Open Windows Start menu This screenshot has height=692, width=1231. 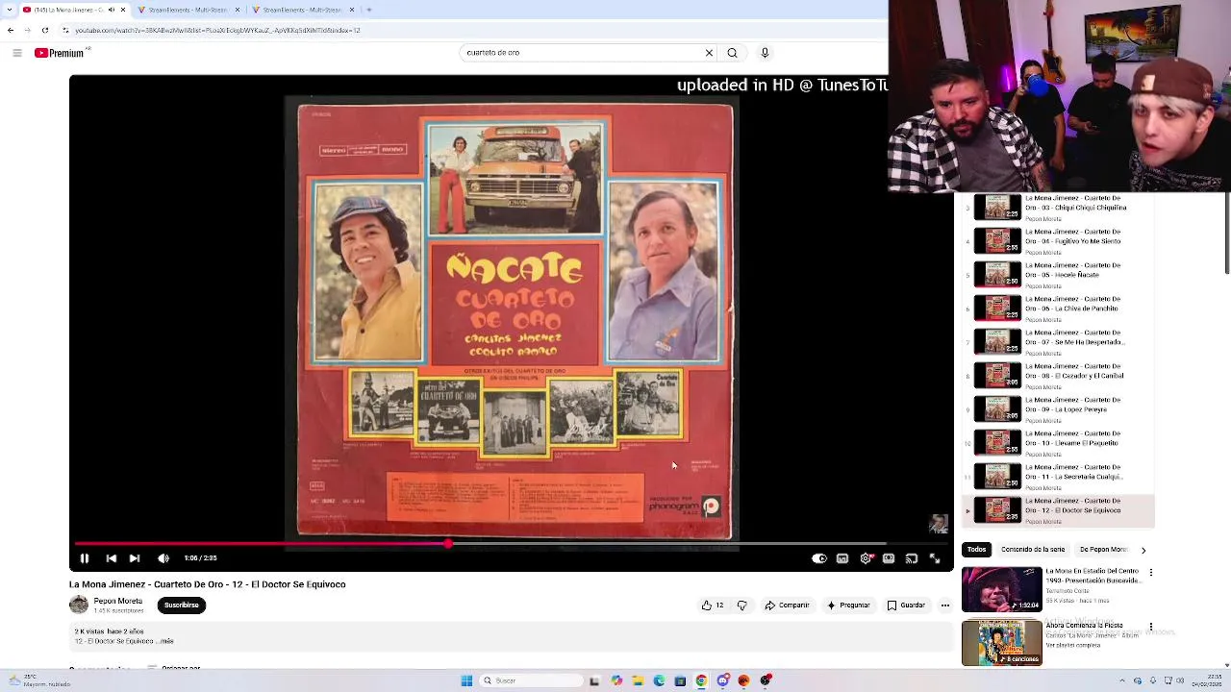coord(466,680)
